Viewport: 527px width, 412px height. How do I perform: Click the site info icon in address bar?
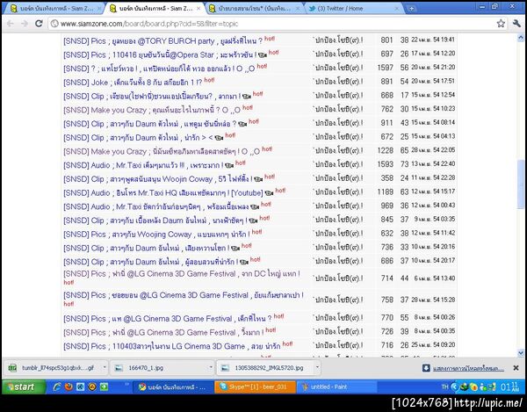click(x=54, y=24)
